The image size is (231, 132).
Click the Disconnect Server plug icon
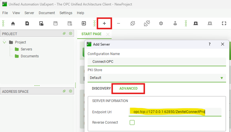click(x=147, y=23)
